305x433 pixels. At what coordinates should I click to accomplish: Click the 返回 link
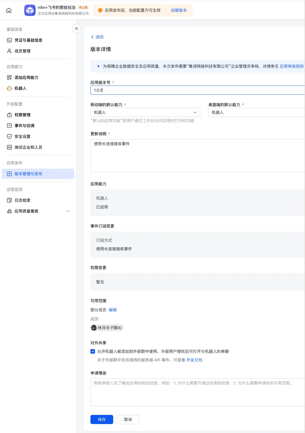(99, 37)
